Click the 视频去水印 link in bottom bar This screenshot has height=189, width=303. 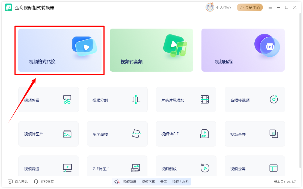pyautogui.click(x=180, y=182)
